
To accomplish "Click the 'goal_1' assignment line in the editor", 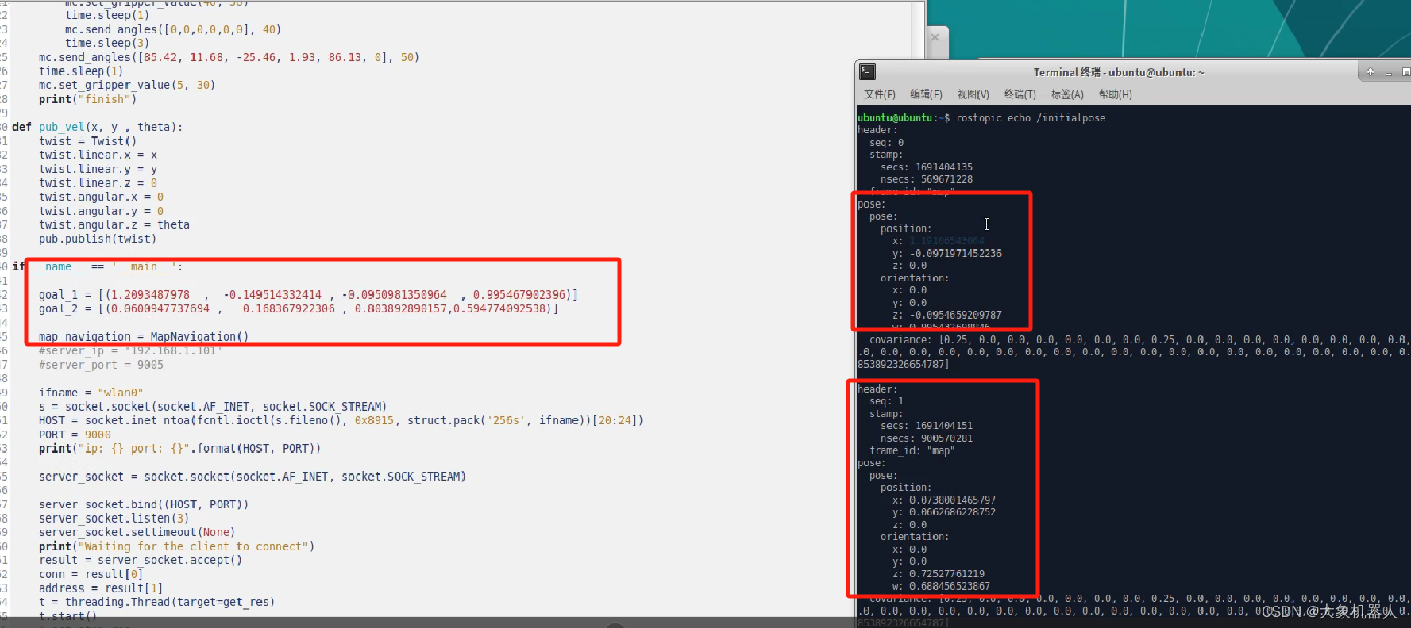I will pyautogui.click(x=308, y=295).
